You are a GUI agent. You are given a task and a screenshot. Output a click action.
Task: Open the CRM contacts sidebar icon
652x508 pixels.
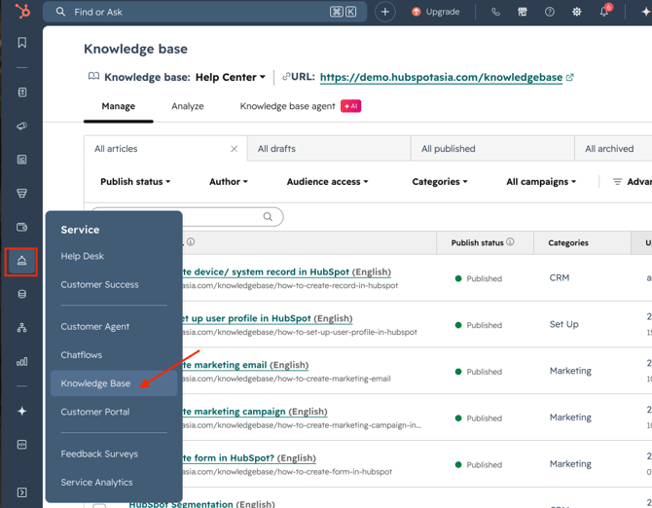coord(22,92)
